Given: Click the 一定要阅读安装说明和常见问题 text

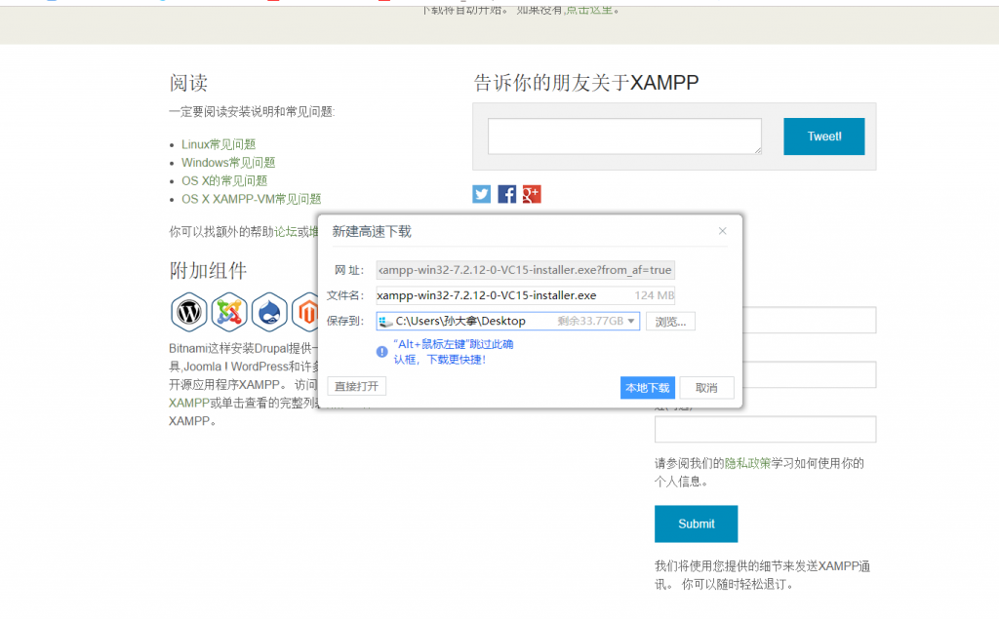Looking at the screenshot, I should click(x=252, y=112).
